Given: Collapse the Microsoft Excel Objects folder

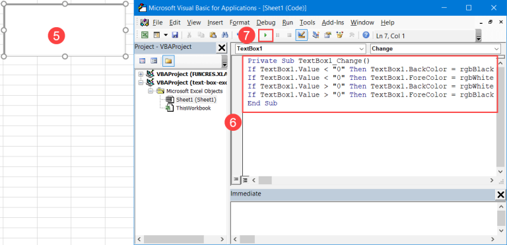Looking at the screenshot, I should (151, 91).
